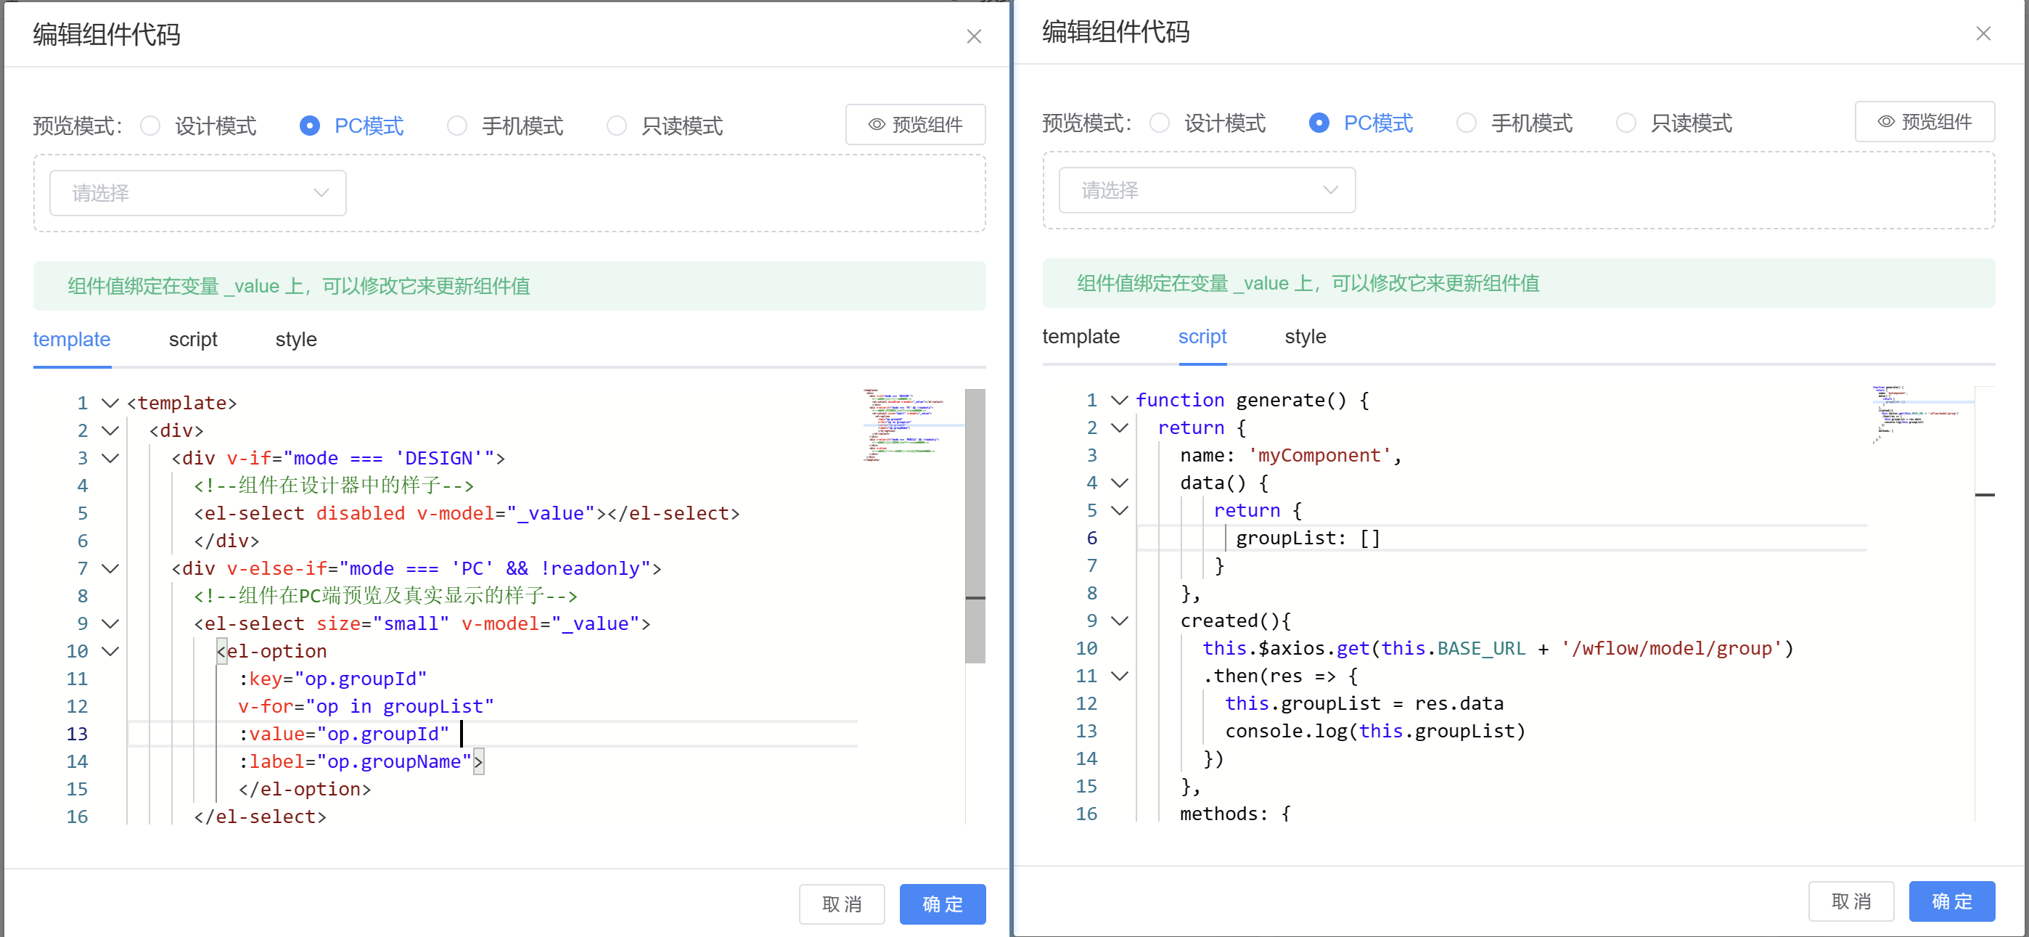Click line number 13 in template editor
The height and width of the screenshot is (937, 2029).
(77, 735)
